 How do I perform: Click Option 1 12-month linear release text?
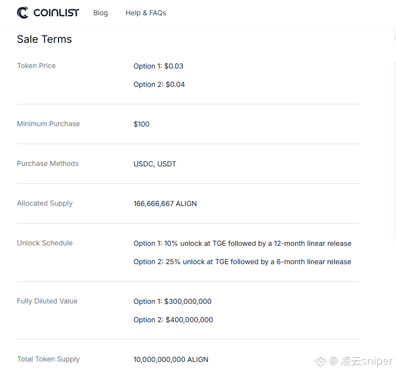[243, 243]
